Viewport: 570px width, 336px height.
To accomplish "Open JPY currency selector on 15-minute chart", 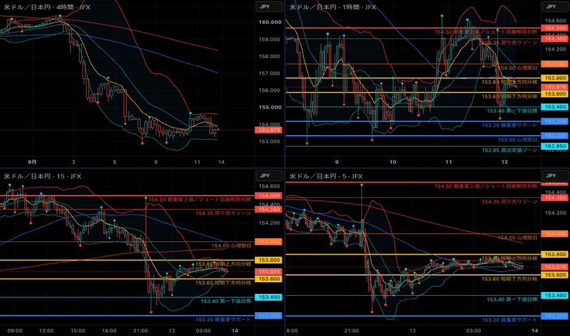I will [x=269, y=176].
